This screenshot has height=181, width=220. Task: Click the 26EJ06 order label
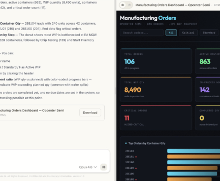click(129, 174)
